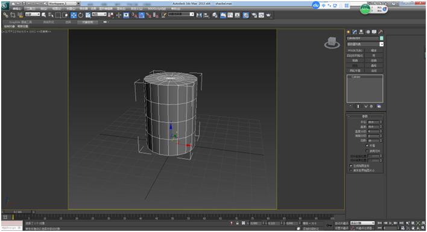Screen dimensions: 427x232
Task: Click the Auto Key button
Action: tap(342, 223)
